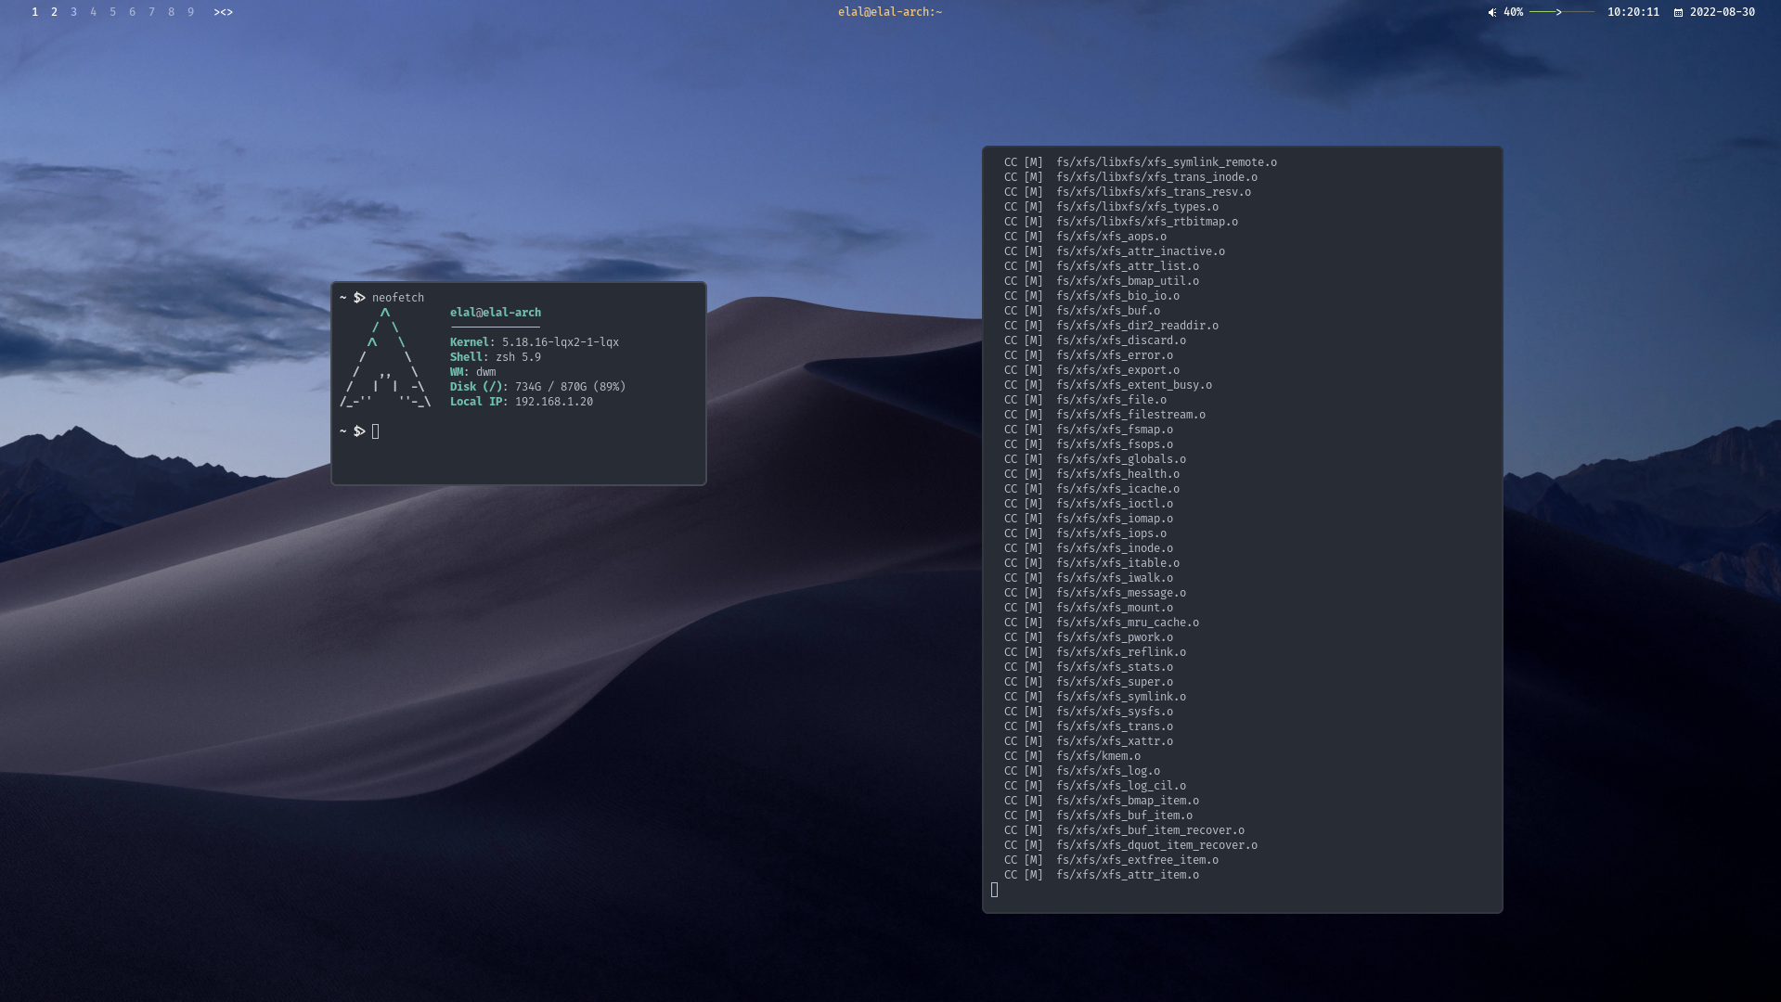Click xfs_rtbitmap.o build line
Viewport: 1781px width, 1002px height.
pyautogui.click(x=1120, y=222)
